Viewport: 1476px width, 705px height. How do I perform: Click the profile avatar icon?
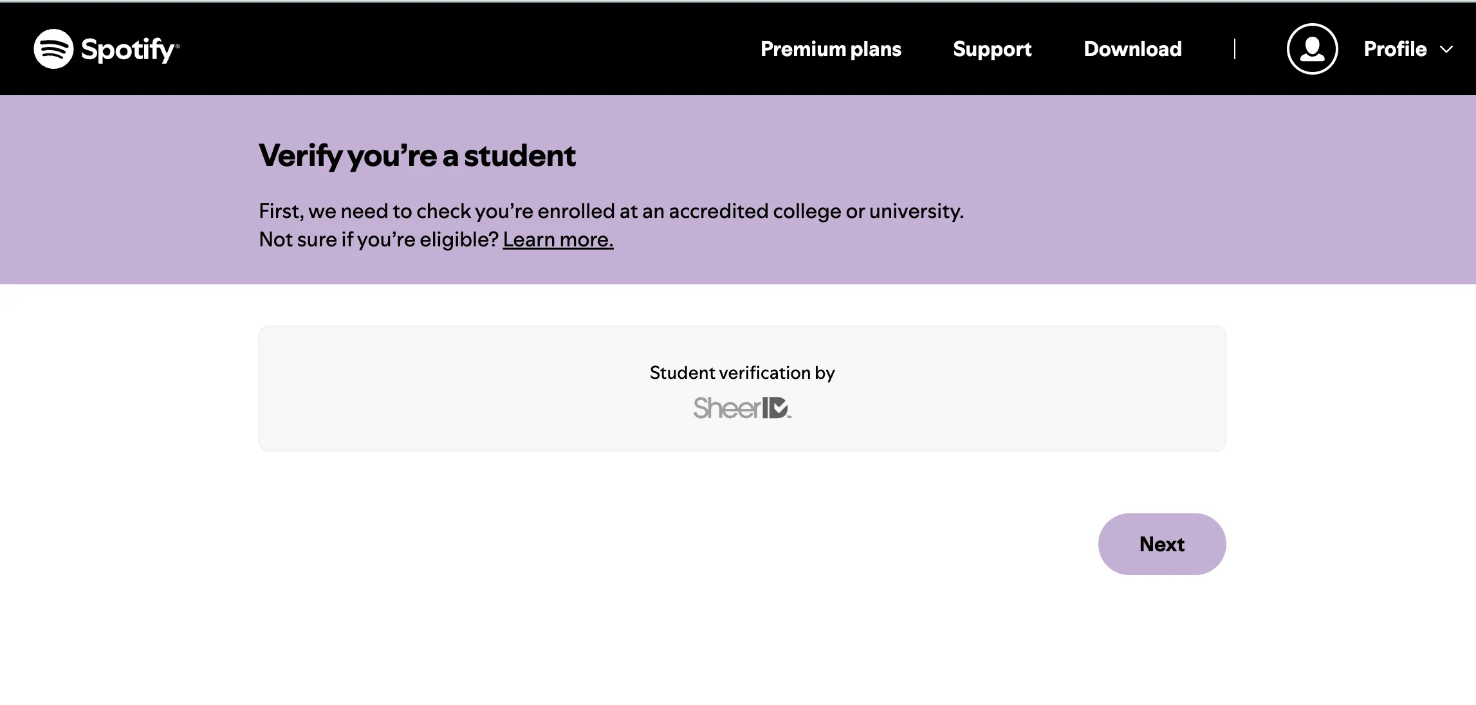click(x=1311, y=48)
